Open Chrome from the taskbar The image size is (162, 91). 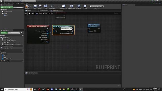(60, 89)
